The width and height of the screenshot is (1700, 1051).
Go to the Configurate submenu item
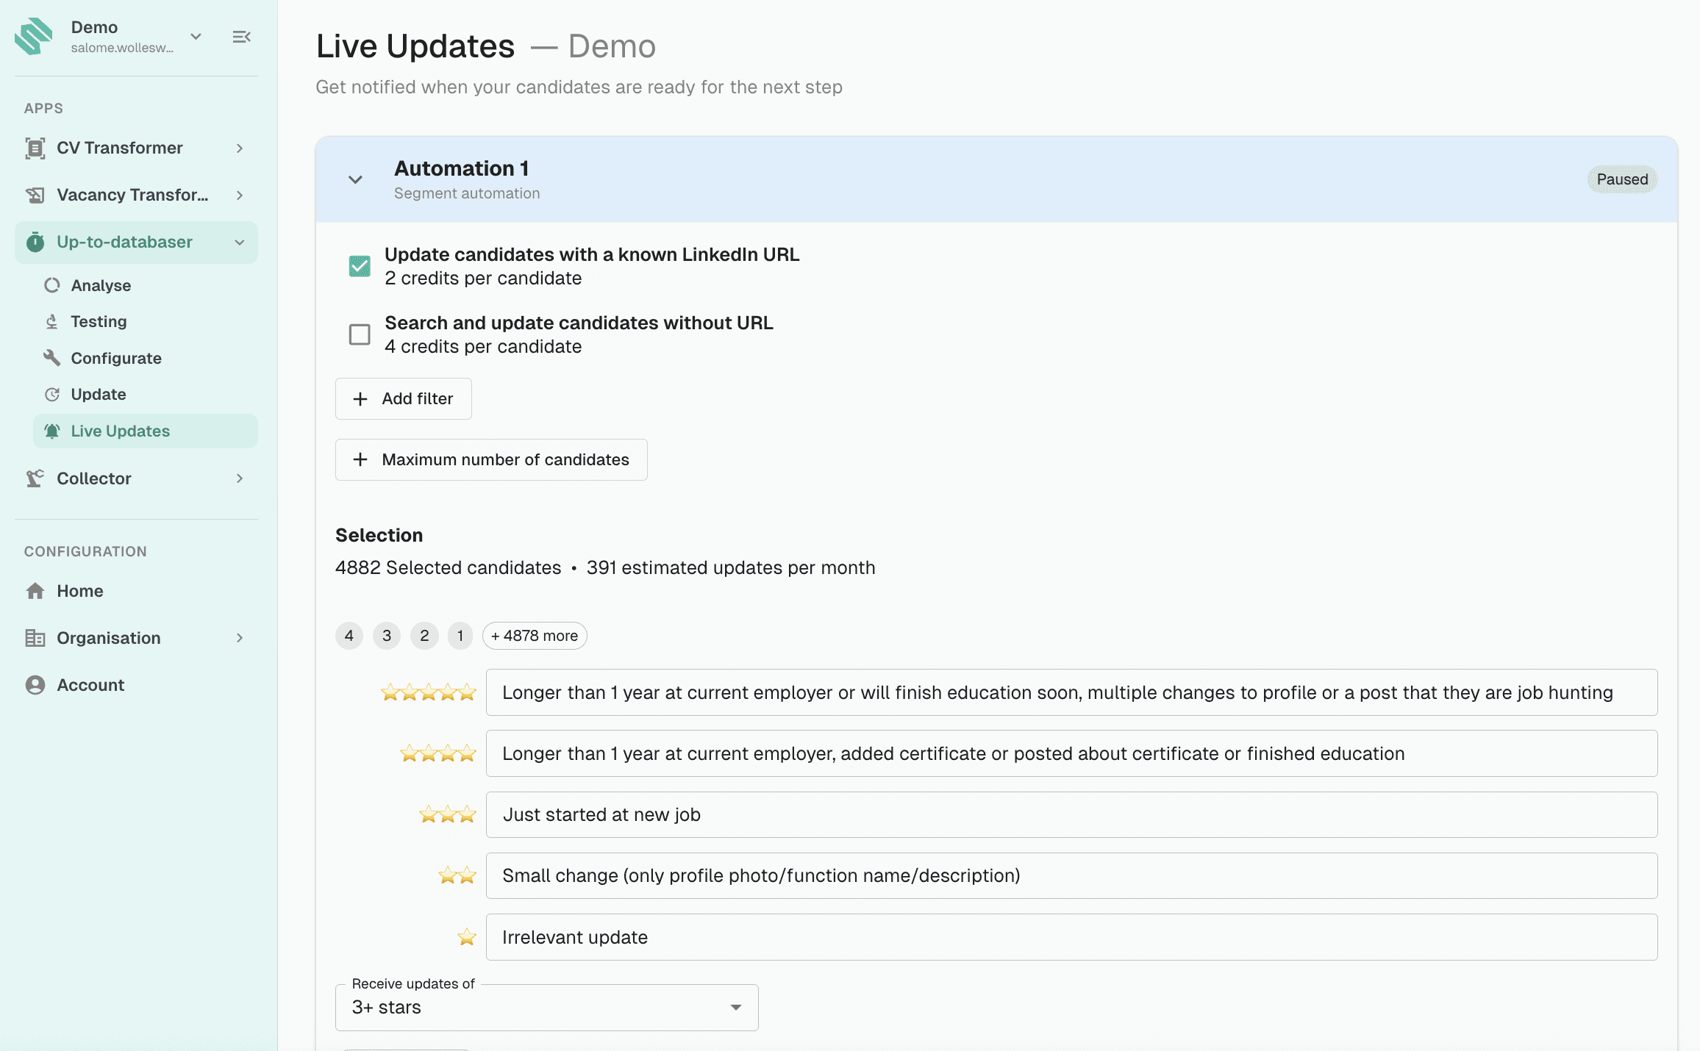pos(115,358)
